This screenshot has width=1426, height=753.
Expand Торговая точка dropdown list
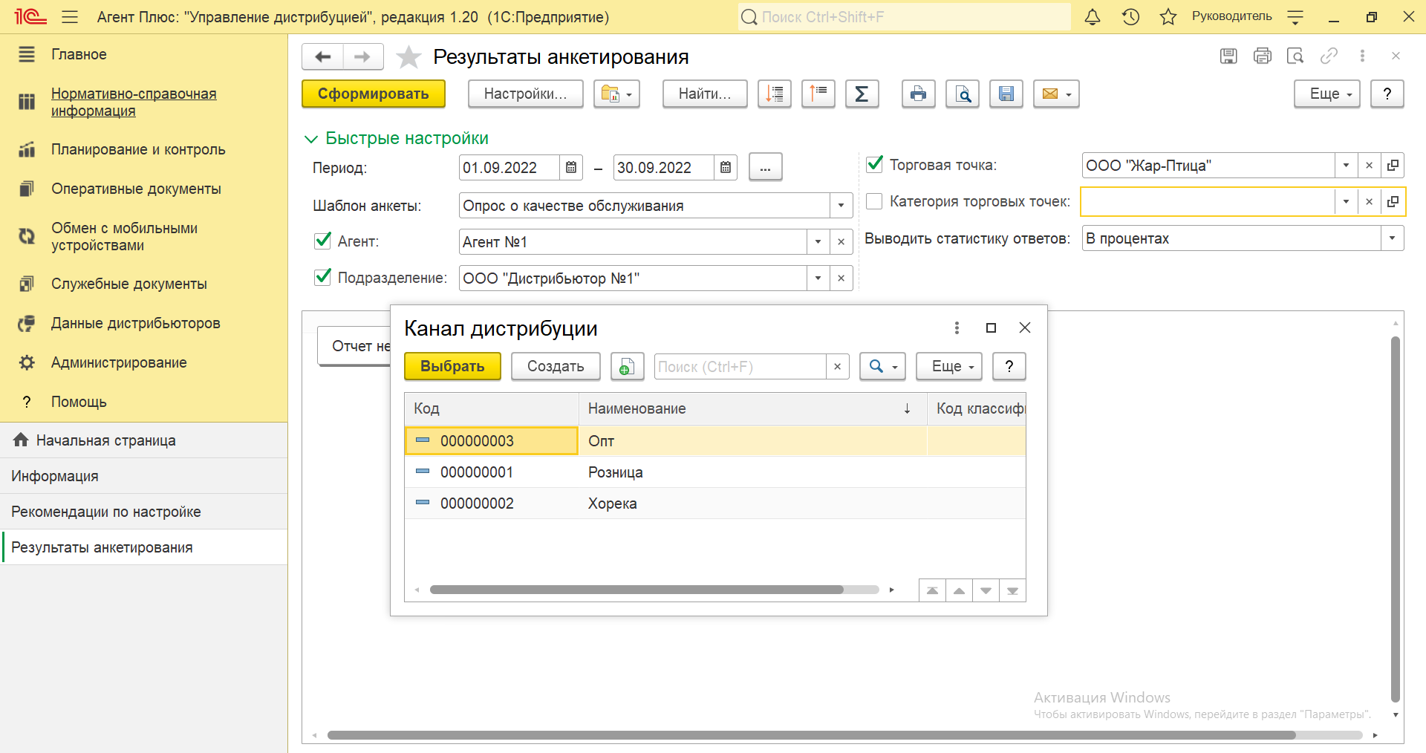[x=1346, y=165]
